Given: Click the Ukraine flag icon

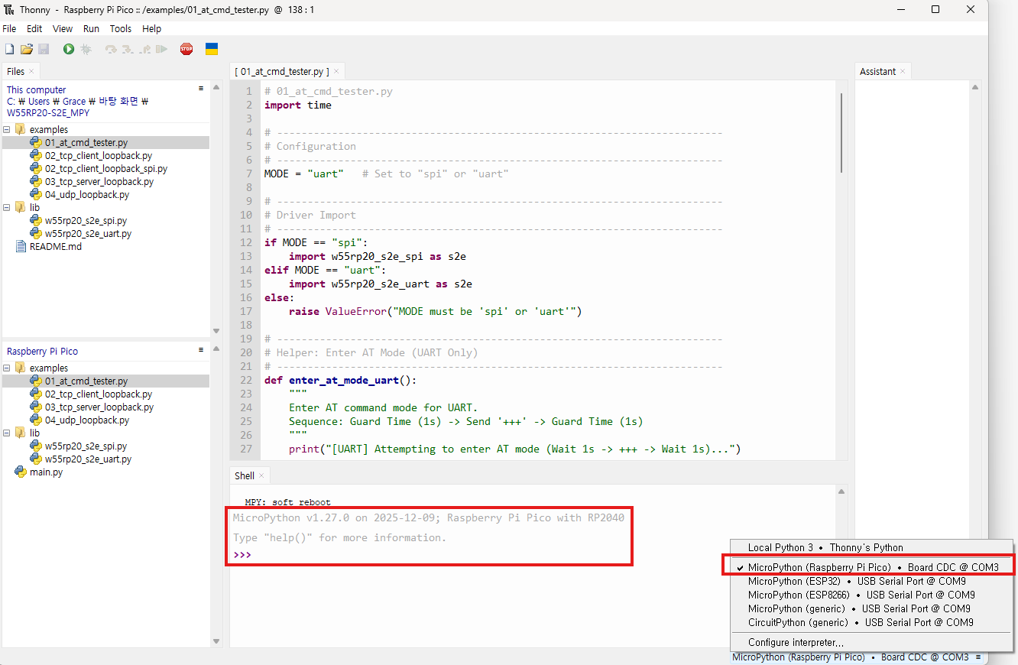Looking at the screenshot, I should [212, 49].
